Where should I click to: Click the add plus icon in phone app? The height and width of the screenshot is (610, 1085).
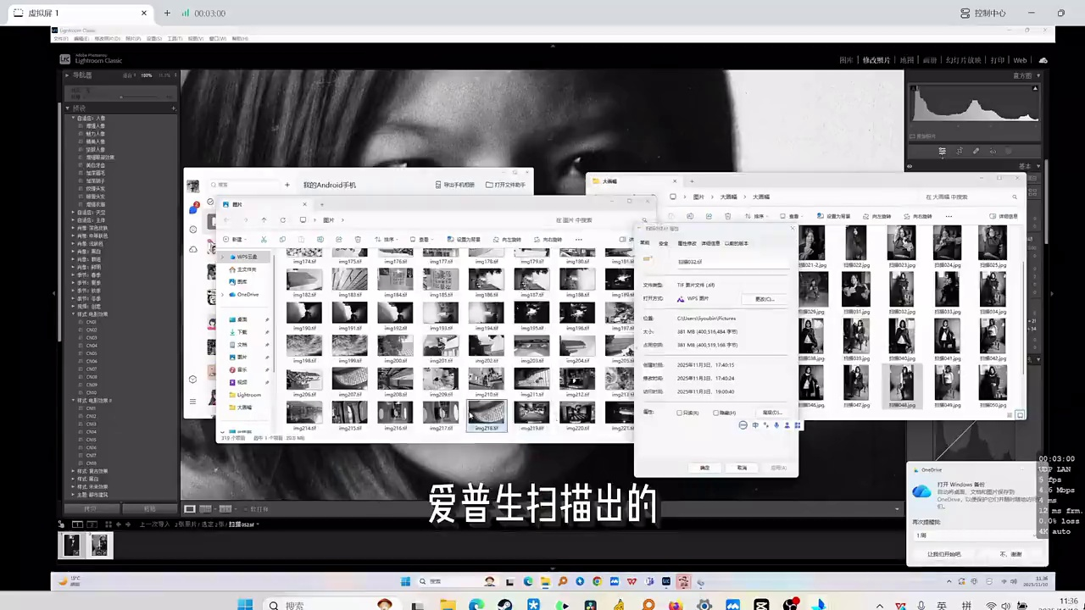(287, 184)
